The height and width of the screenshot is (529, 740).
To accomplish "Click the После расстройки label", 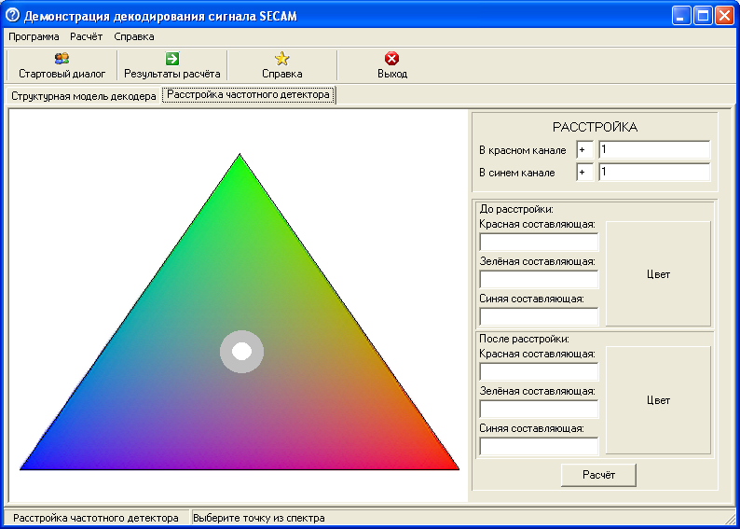I will tap(525, 339).
